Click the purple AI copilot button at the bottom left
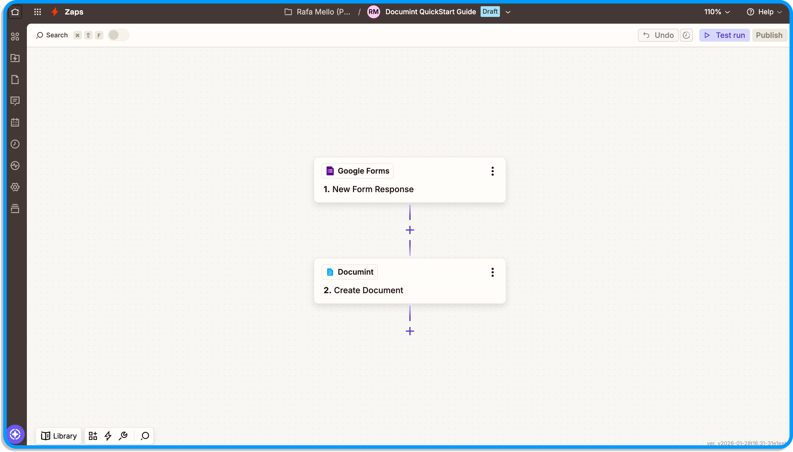The width and height of the screenshot is (793, 452). tap(15, 434)
